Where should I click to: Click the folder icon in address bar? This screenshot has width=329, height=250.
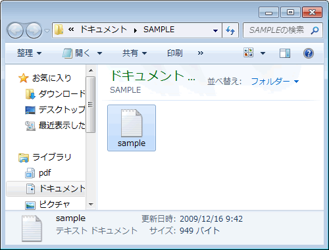coord(59,30)
